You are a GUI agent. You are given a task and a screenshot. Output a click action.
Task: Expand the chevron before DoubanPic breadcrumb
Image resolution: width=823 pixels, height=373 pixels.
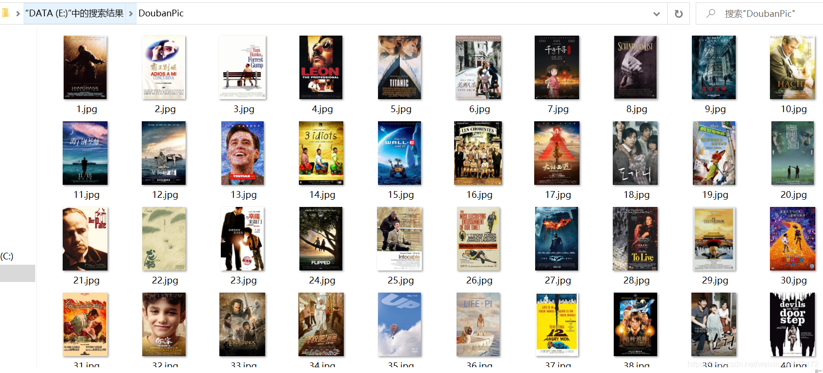131,13
